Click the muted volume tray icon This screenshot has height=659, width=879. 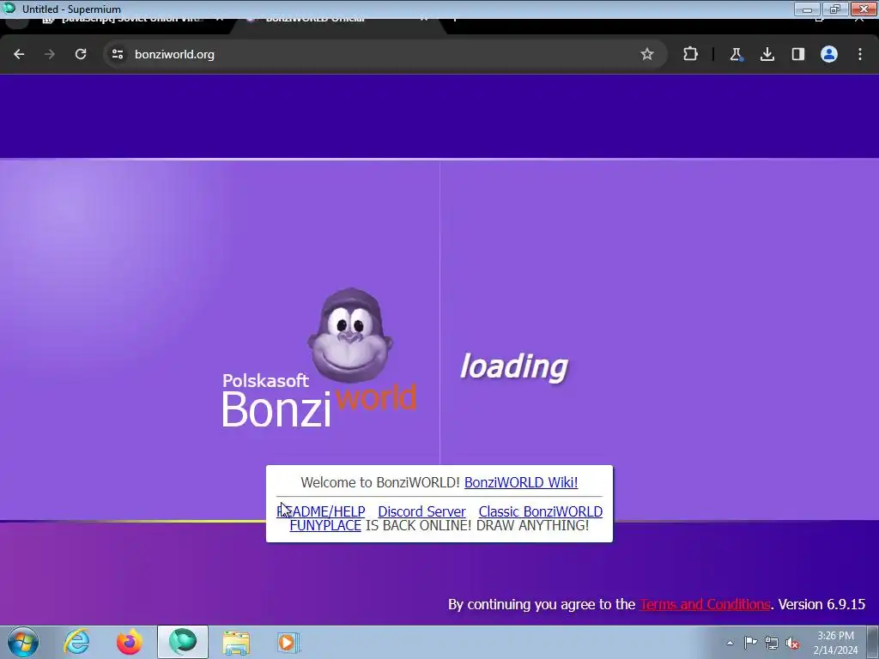click(792, 644)
